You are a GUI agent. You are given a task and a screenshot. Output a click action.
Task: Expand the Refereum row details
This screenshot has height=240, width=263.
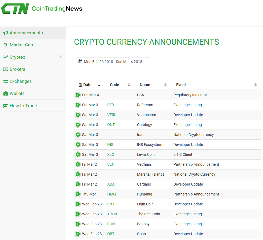[78, 105]
